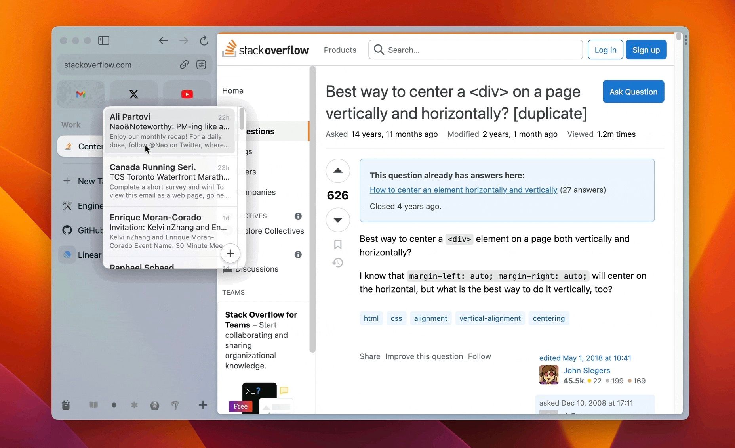Screen dimensions: 735x448
Task: Click the vertical-alignment tag
Action: tap(490, 318)
